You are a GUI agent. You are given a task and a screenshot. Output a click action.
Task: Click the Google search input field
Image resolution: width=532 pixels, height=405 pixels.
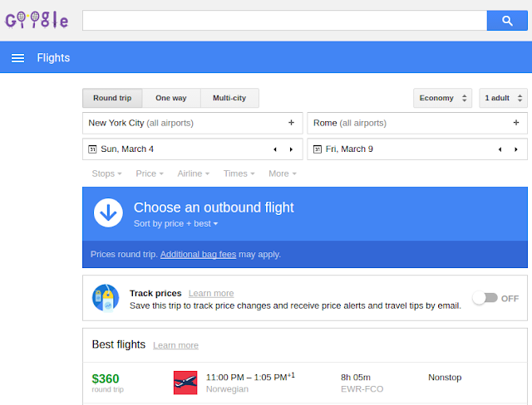pos(284,21)
